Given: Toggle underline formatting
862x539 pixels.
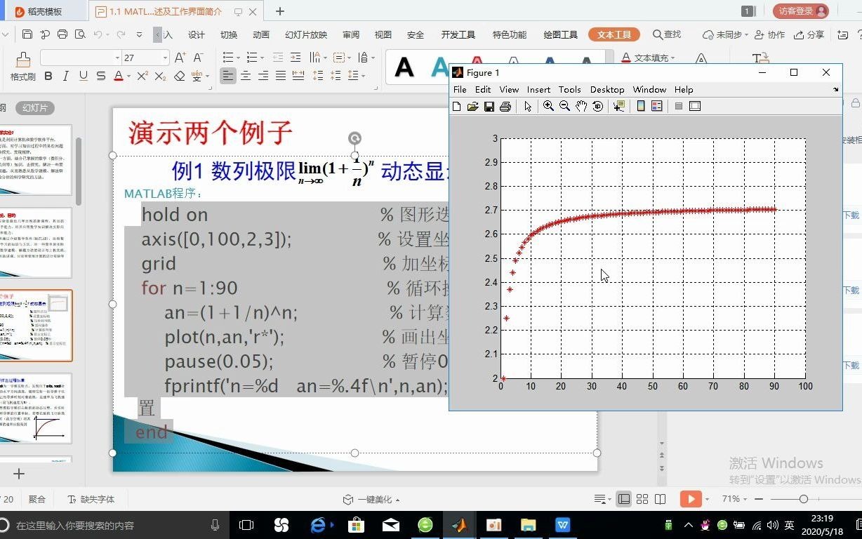Looking at the screenshot, I should 83,76.
